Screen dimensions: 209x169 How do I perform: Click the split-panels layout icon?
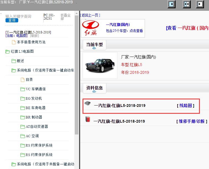tap(186, 4)
